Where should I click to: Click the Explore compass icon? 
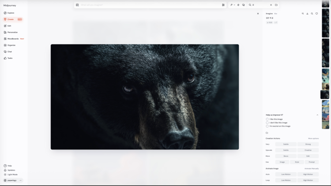[5, 13]
